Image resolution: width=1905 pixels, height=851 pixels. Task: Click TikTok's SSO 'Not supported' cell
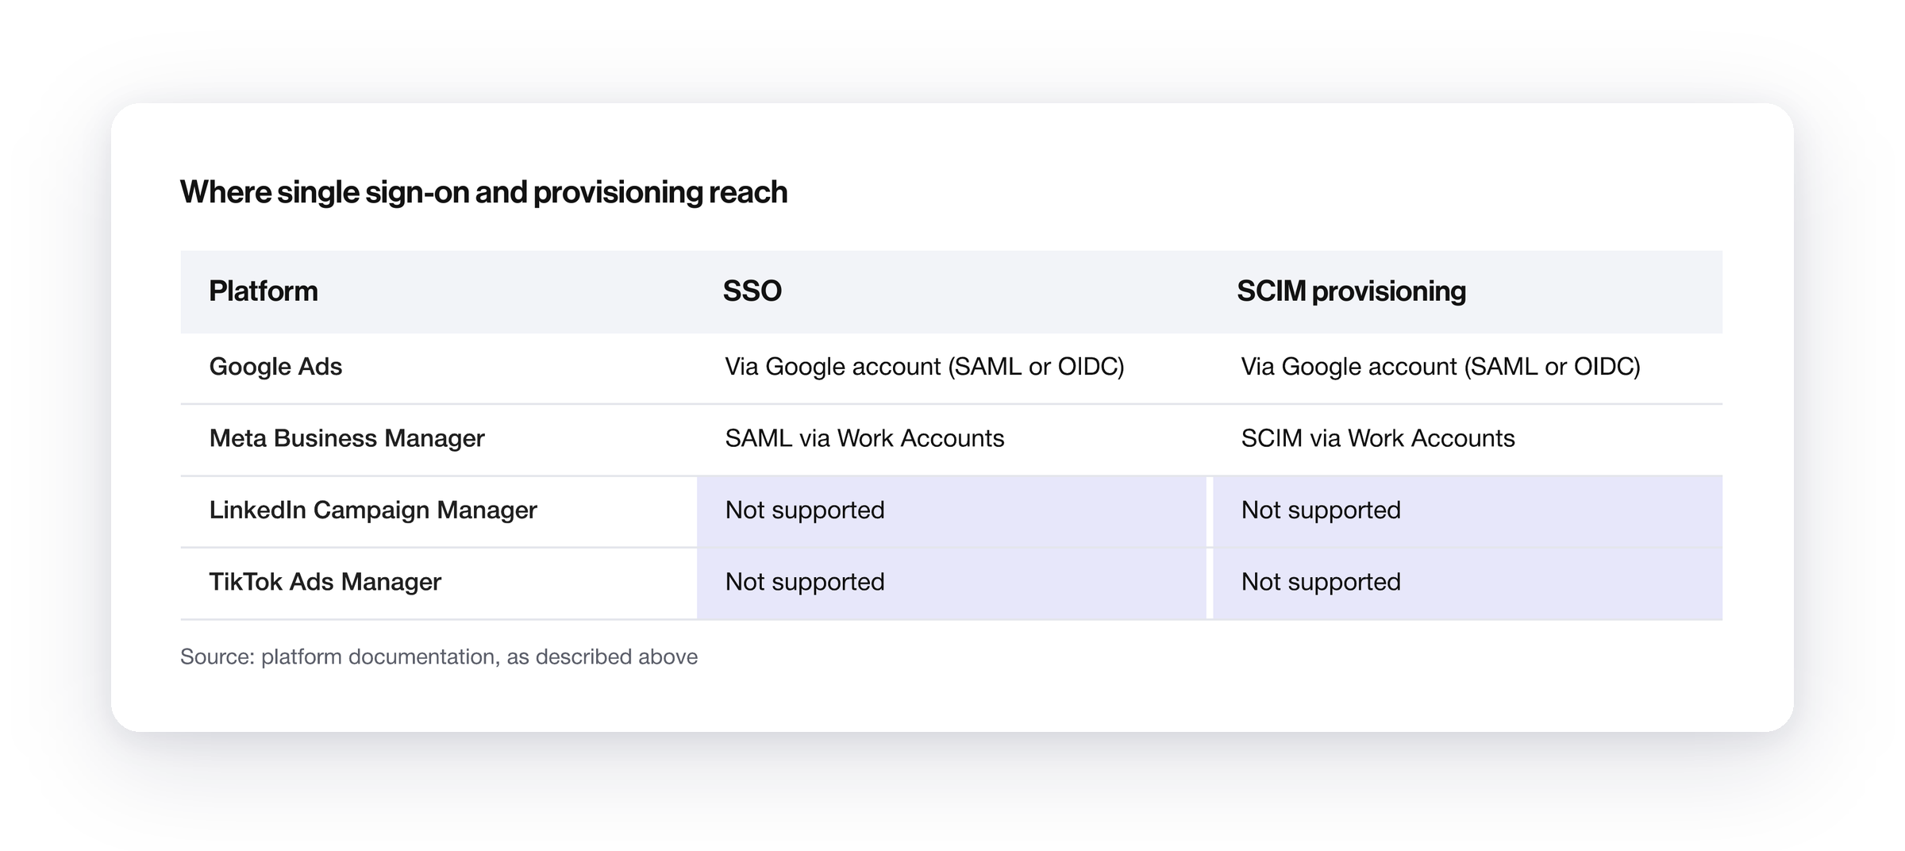pyautogui.click(x=951, y=583)
